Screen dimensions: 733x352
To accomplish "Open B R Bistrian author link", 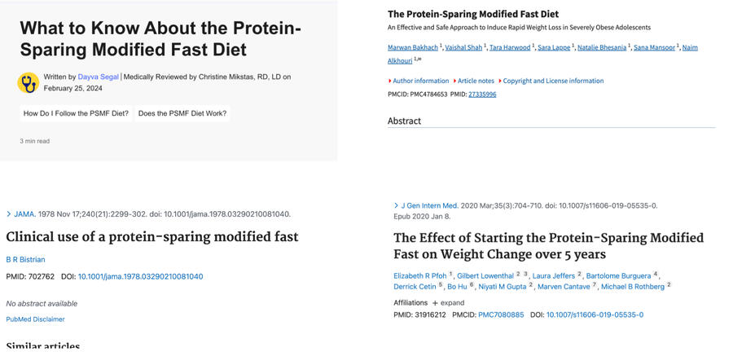I will [x=25, y=259].
